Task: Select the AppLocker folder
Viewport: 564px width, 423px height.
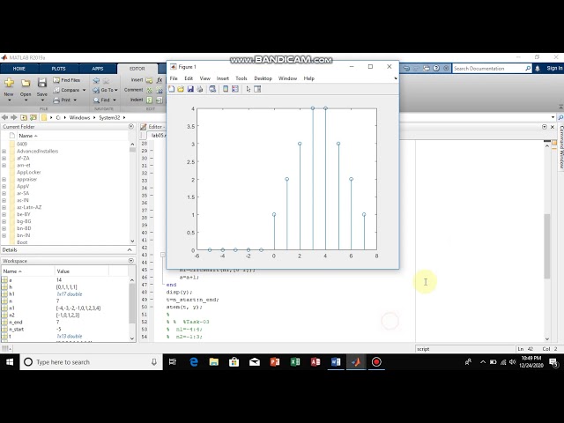Action: pos(29,173)
